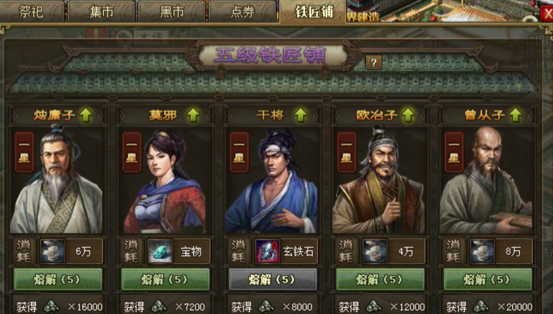Click the green upgrade arrow beside 欧冶子
Image resolution: width=553 pixels, height=314 pixels.
click(408, 115)
